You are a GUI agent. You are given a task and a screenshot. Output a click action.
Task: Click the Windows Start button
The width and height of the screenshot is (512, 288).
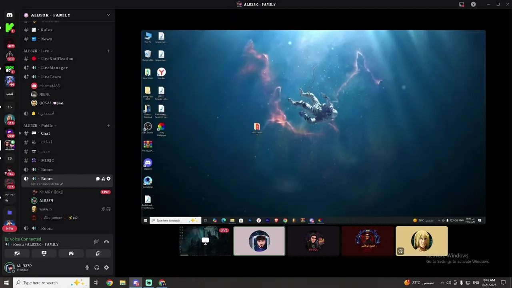(6, 283)
